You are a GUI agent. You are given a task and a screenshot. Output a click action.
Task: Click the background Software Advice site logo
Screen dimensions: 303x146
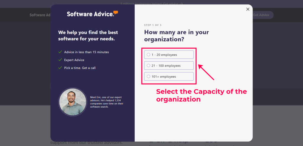click(40, 15)
